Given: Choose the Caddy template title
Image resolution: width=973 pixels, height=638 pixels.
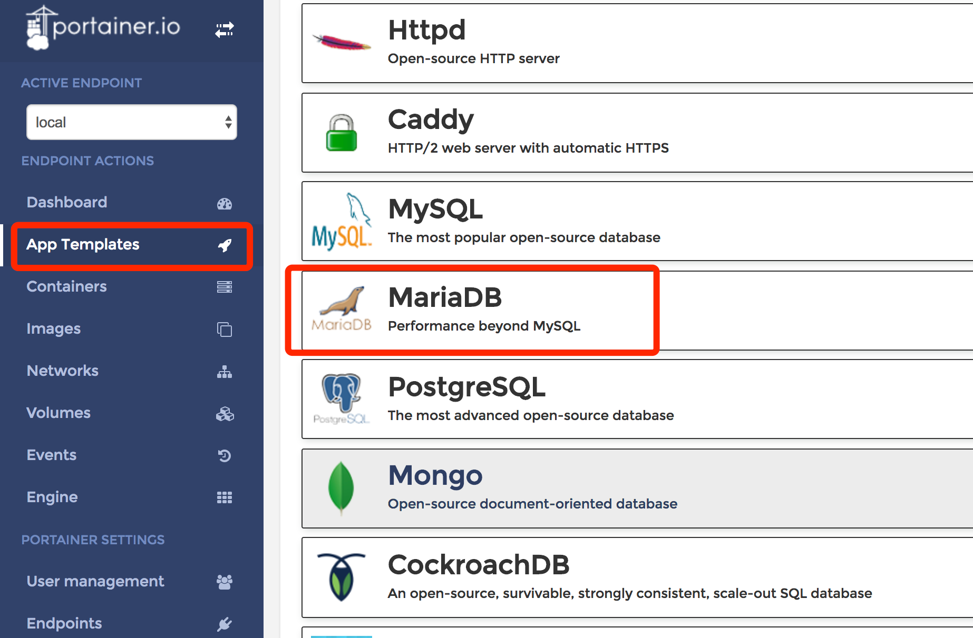Looking at the screenshot, I should click(431, 120).
